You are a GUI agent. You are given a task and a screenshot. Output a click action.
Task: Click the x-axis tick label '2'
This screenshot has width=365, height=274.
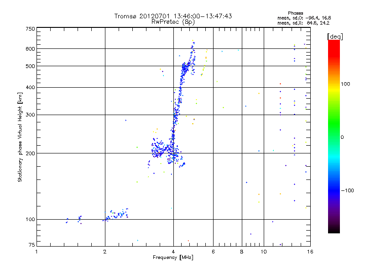[105, 252]
